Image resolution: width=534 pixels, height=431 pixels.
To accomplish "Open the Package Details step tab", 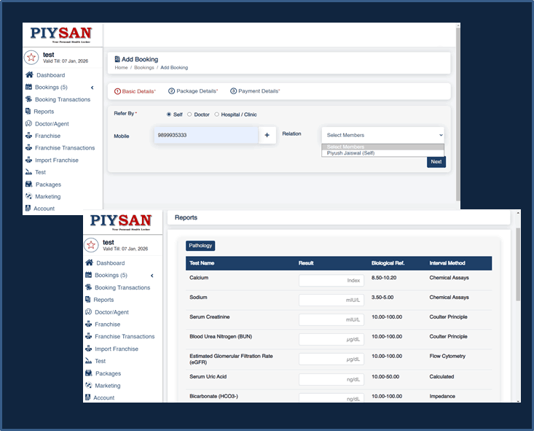I will pyautogui.click(x=193, y=91).
